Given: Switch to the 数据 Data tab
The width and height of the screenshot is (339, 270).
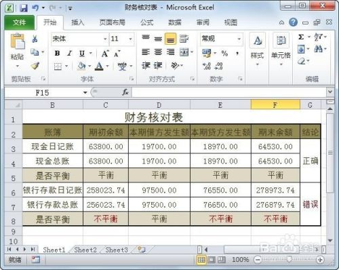Looking at the screenshot, I should (x=175, y=22).
